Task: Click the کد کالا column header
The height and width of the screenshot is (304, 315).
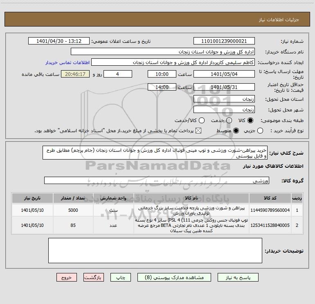Action: [x=270, y=198]
